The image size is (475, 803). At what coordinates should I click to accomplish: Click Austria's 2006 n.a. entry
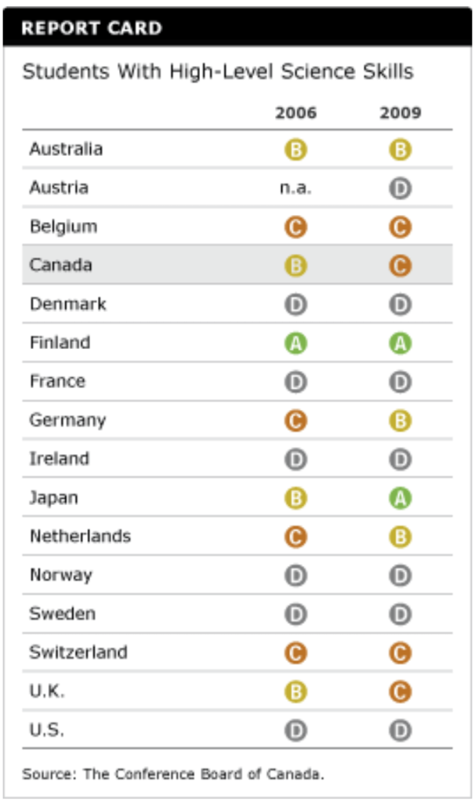[296, 189]
